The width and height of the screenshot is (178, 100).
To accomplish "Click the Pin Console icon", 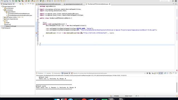I will (165, 73).
